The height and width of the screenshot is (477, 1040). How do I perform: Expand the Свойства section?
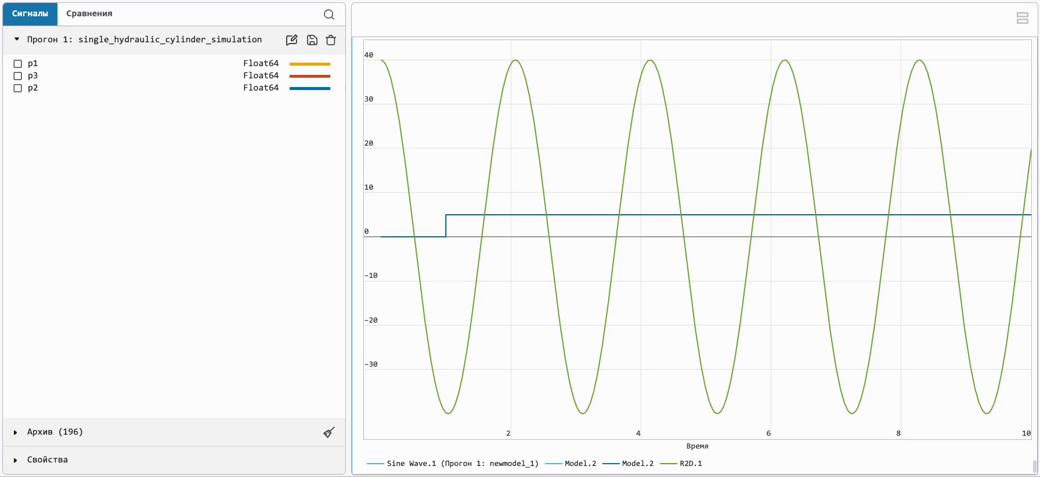pyautogui.click(x=16, y=460)
